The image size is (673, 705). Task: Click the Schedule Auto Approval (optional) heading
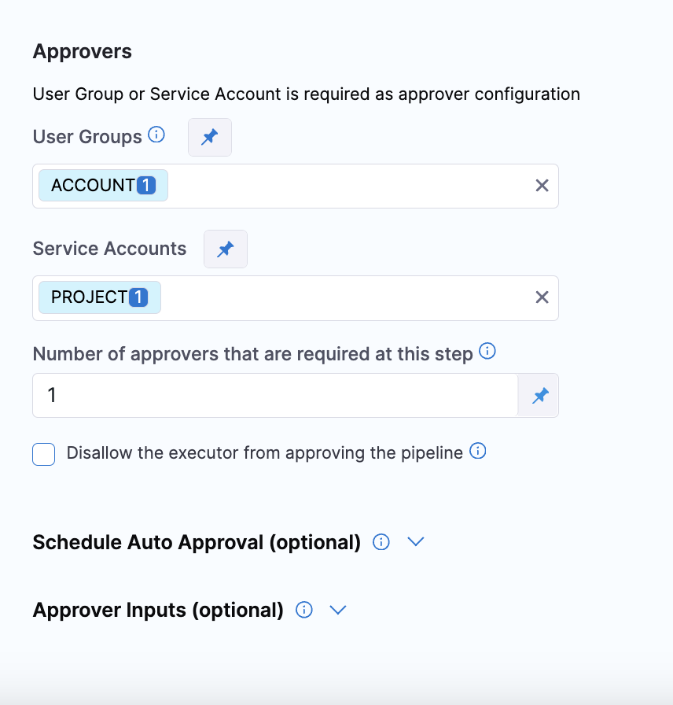tap(197, 542)
